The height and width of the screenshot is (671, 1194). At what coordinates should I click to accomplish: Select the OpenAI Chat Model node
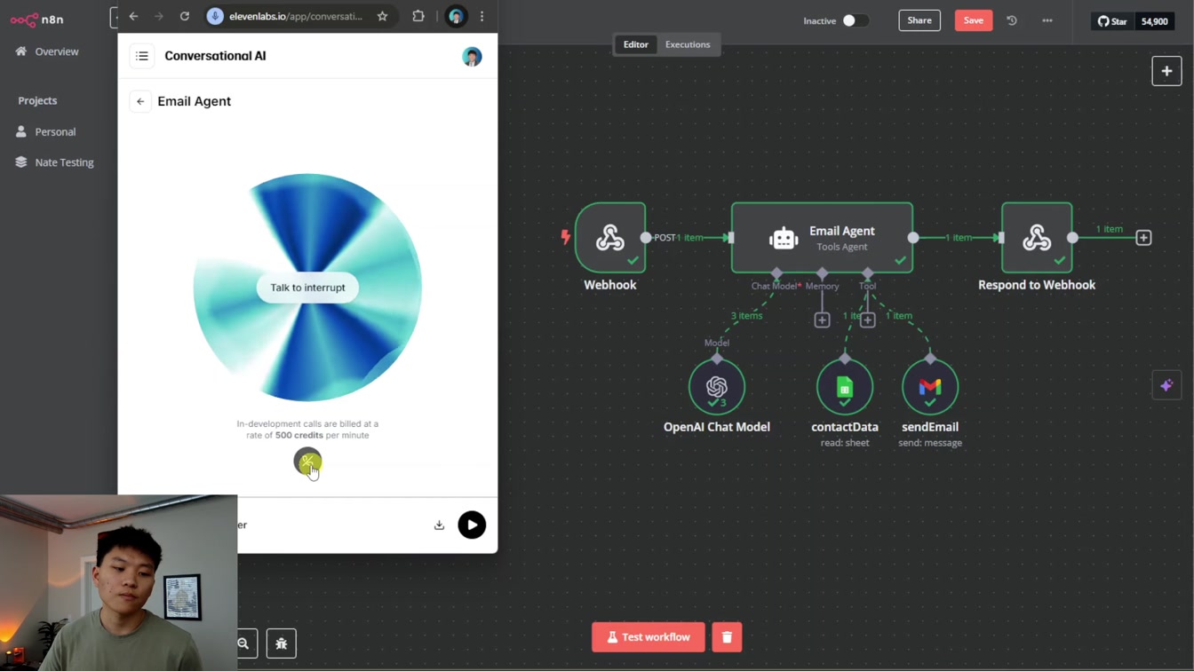(717, 387)
